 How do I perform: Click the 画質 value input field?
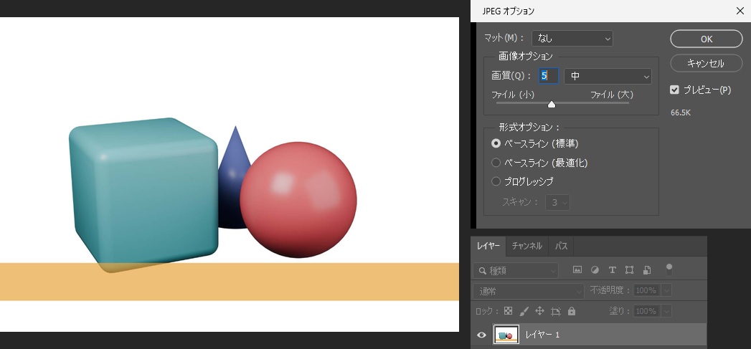coord(549,76)
